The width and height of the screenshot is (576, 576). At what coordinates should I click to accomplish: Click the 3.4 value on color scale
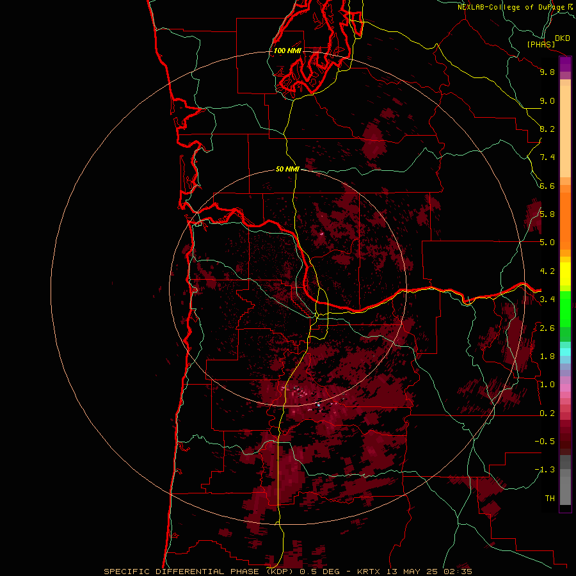pos(547,300)
